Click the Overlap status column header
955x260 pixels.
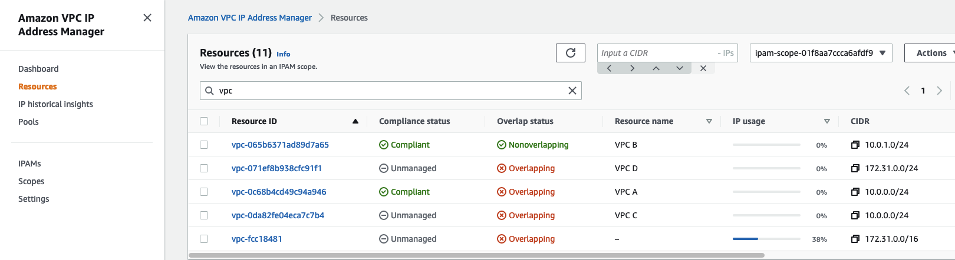point(525,121)
